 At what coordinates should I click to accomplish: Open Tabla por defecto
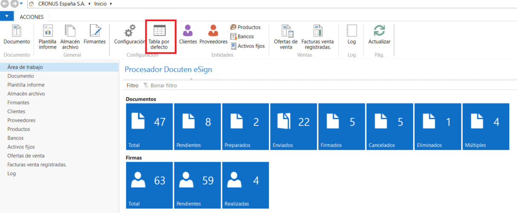pos(159,37)
